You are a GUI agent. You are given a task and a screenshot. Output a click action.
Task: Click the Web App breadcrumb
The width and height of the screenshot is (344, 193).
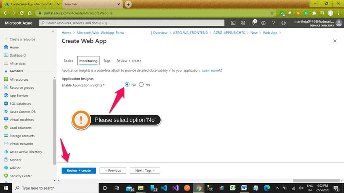point(270,33)
